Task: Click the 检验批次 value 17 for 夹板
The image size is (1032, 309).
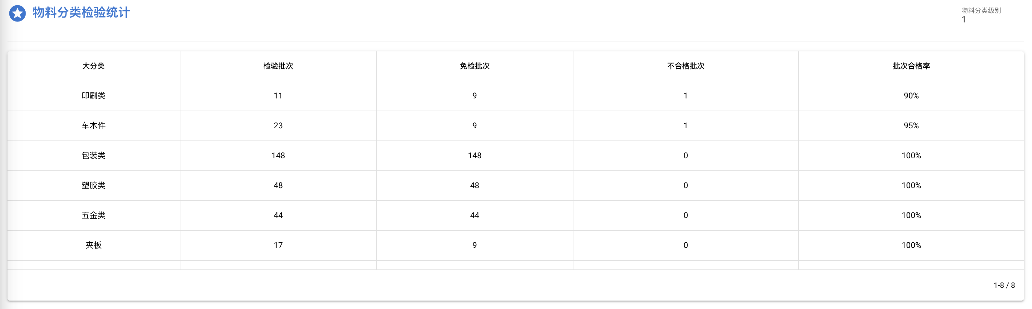Action: click(x=278, y=245)
